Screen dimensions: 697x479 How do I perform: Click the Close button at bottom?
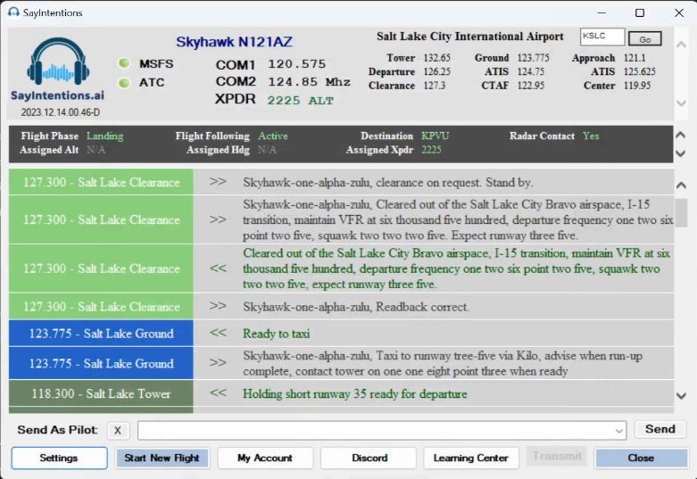pos(641,458)
